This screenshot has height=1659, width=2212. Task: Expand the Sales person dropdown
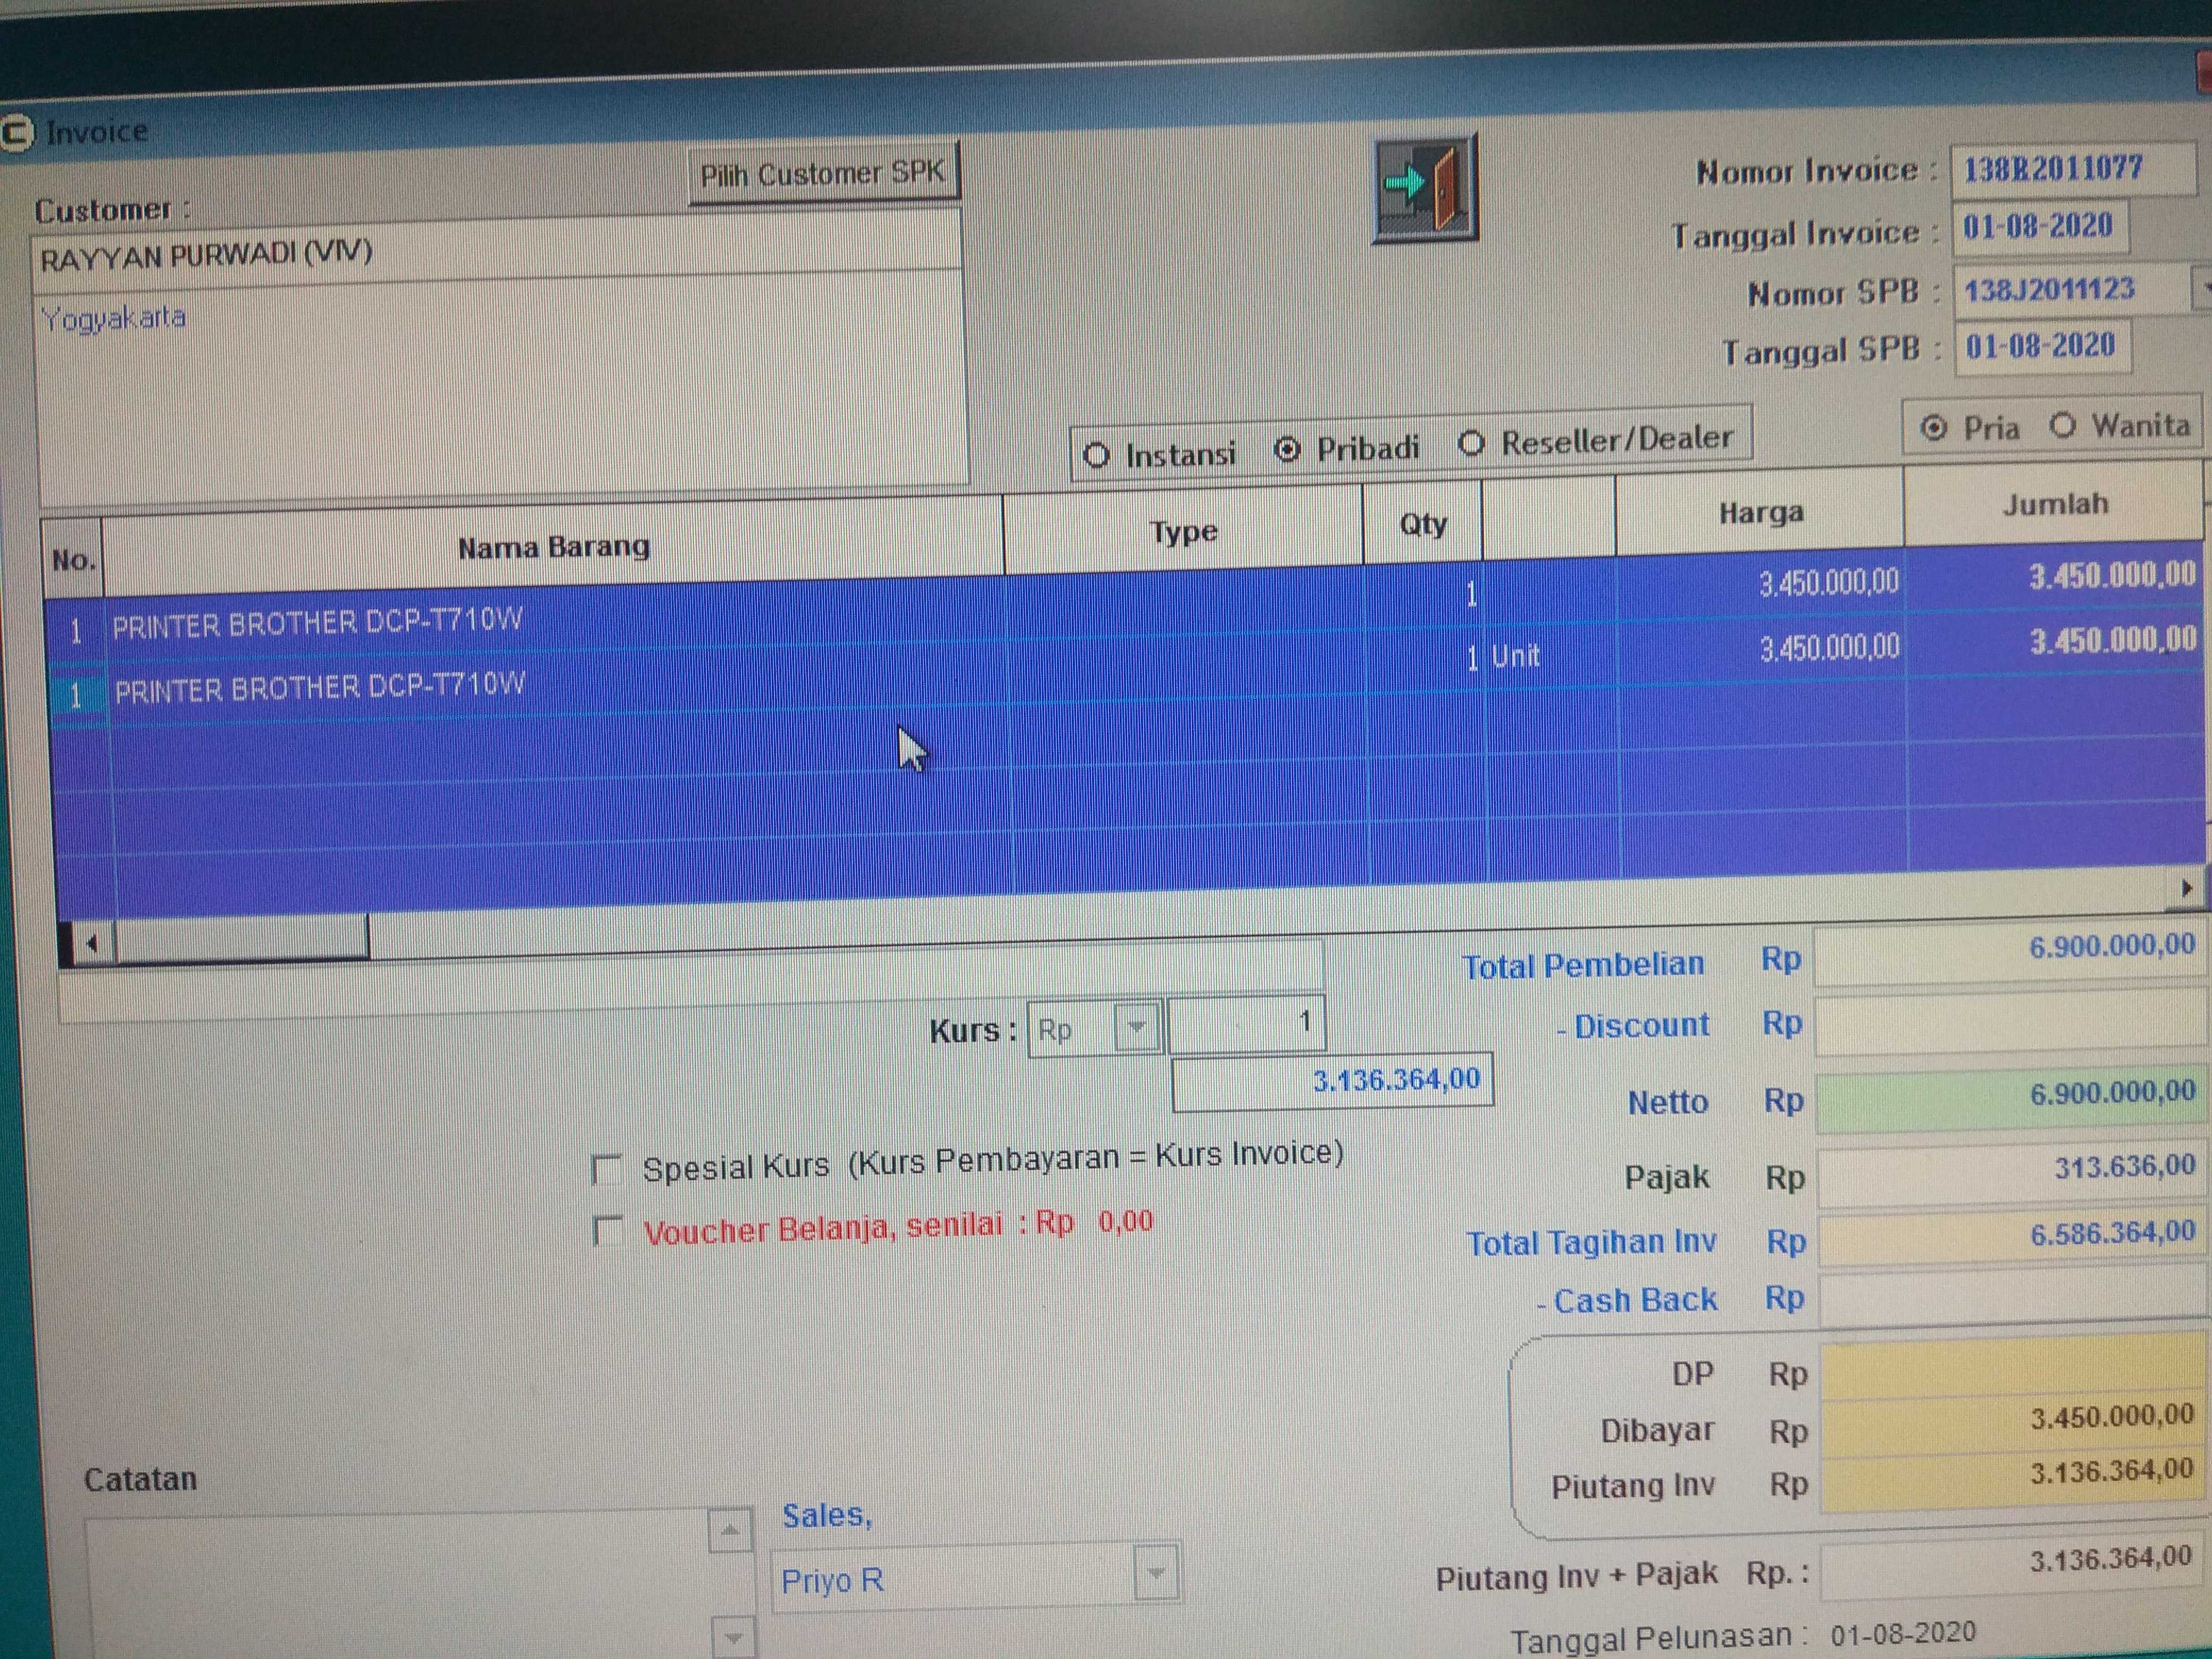(x=1156, y=1573)
